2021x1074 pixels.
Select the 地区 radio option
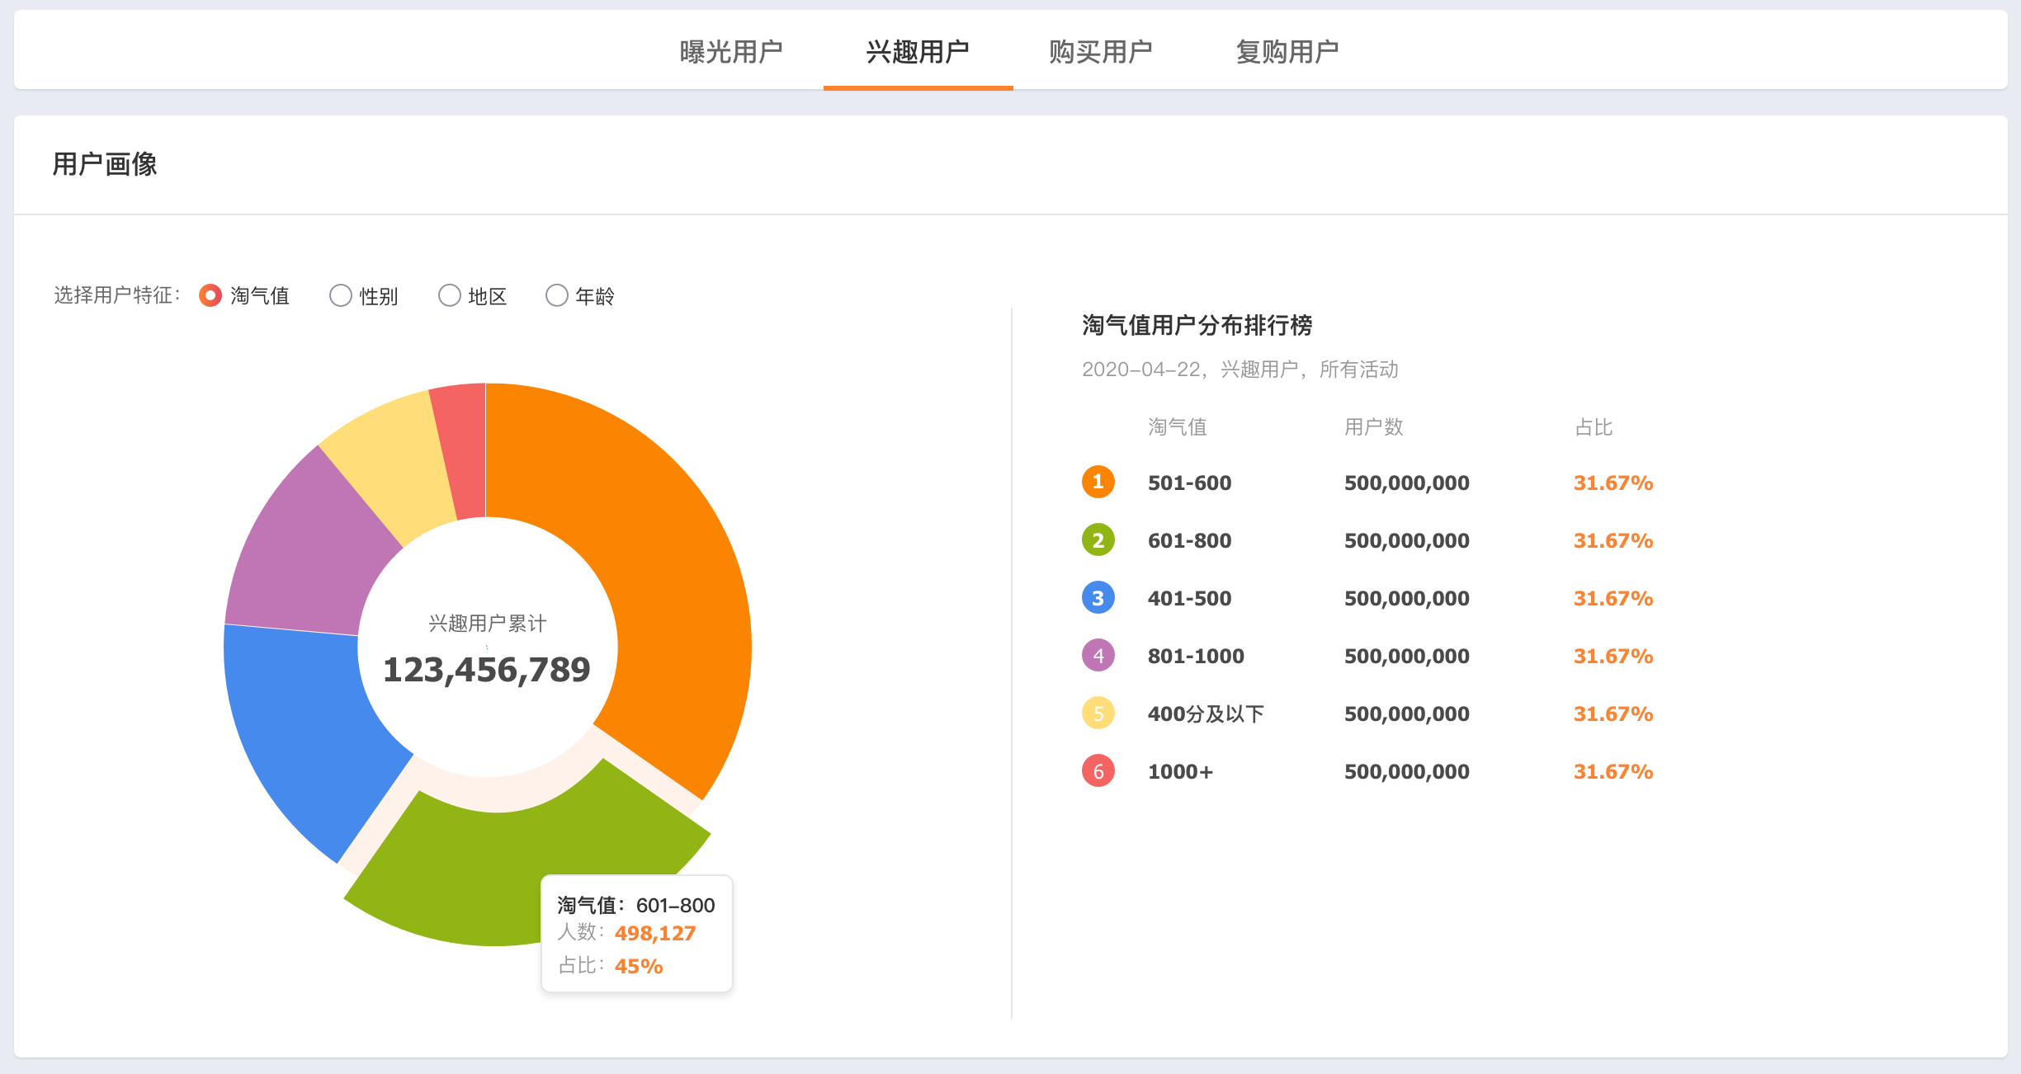coord(450,295)
